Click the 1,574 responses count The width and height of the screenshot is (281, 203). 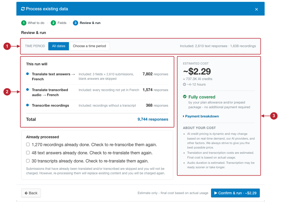(x=155, y=90)
